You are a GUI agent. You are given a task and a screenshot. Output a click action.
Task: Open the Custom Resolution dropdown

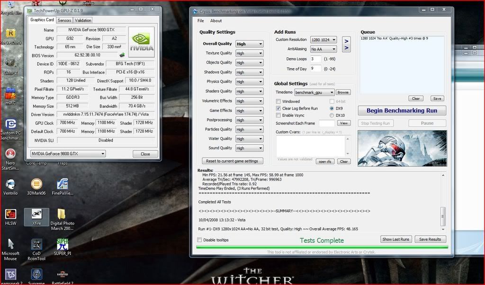pyautogui.click(x=323, y=40)
